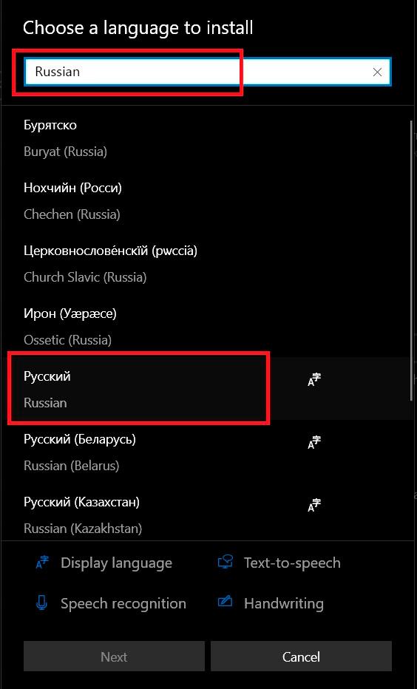Choose Church Slavic (Russia) language

coord(206,264)
